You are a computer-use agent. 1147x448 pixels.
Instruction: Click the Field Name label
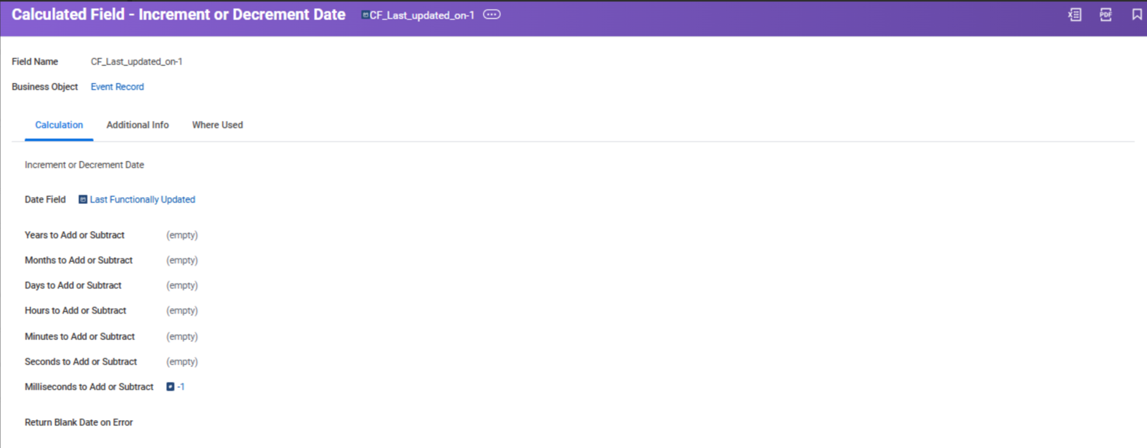(x=35, y=62)
